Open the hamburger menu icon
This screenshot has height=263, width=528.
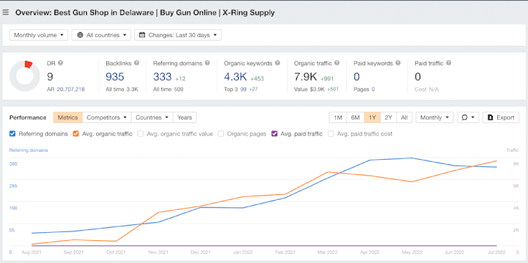(6, 12)
